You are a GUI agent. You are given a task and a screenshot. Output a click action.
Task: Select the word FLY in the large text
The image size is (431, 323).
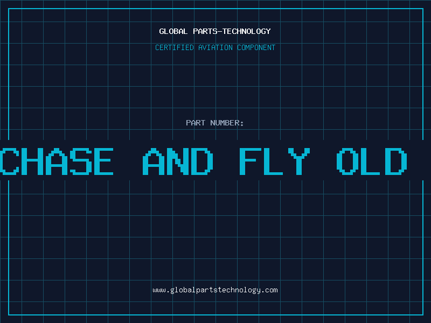tap(275, 161)
